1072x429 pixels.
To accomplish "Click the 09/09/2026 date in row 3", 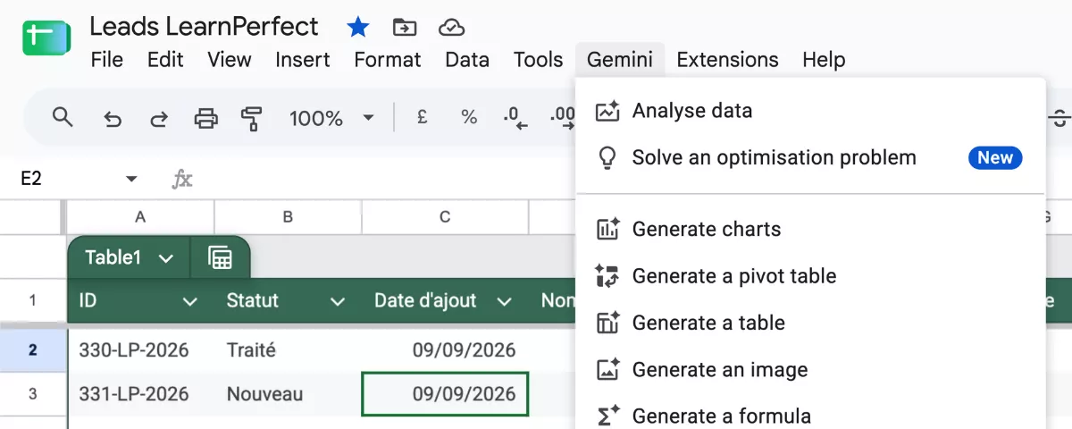I will (x=445, y=394).
